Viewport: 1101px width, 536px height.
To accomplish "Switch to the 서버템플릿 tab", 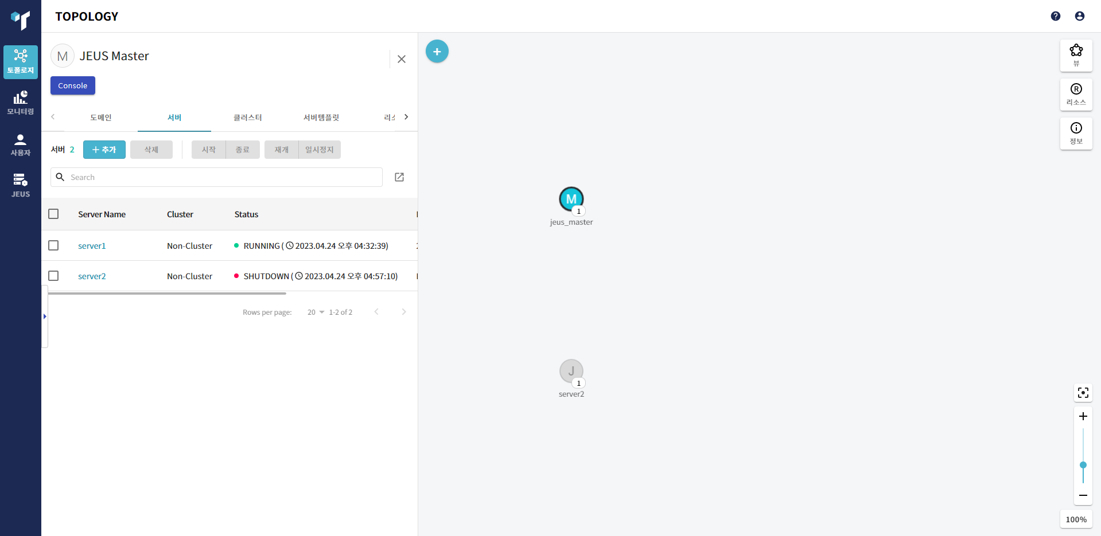I will [x=321, y=118].
